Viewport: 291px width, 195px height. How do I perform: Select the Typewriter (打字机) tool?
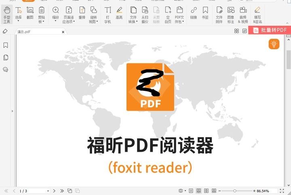108,15
